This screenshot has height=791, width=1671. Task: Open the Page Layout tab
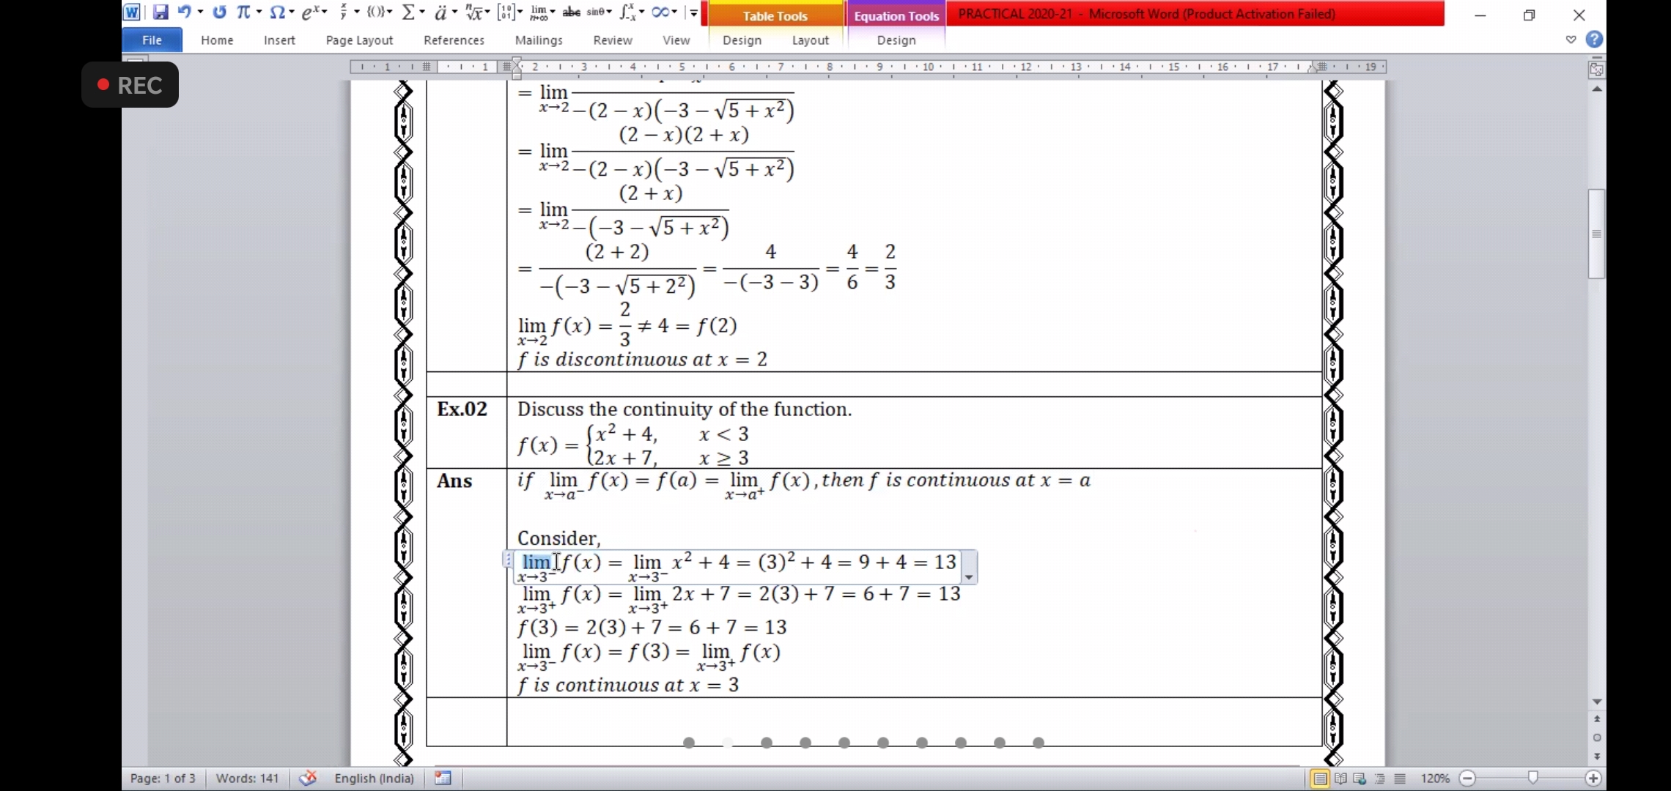pyautogui.click(x=359, y=40)
